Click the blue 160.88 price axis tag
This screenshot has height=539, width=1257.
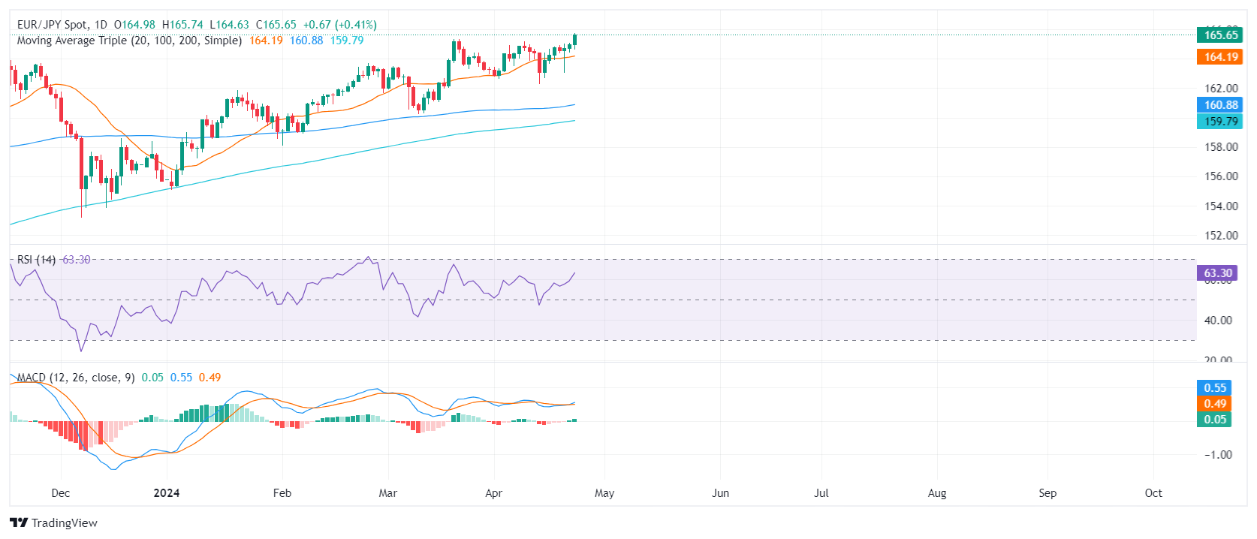coord(1219,105)
